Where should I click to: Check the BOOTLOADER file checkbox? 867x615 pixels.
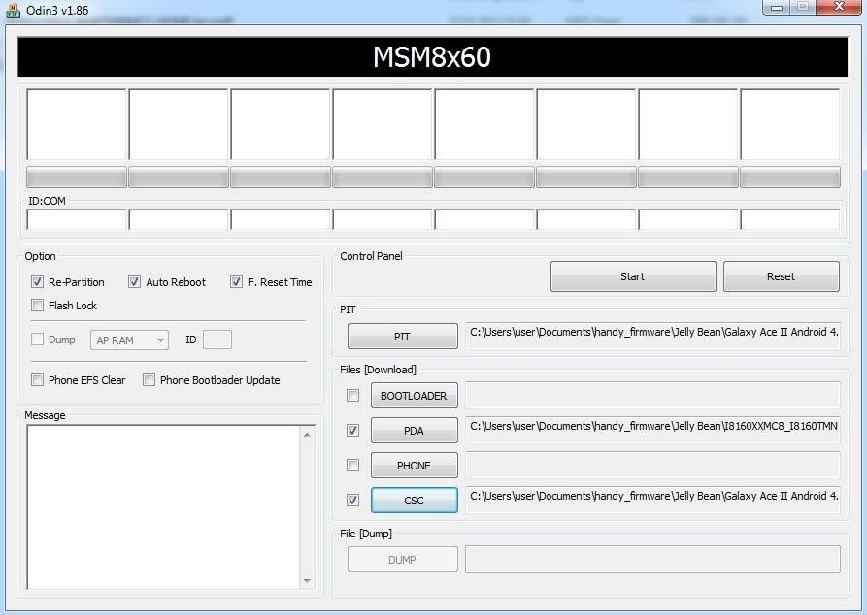tap(352, 395)
